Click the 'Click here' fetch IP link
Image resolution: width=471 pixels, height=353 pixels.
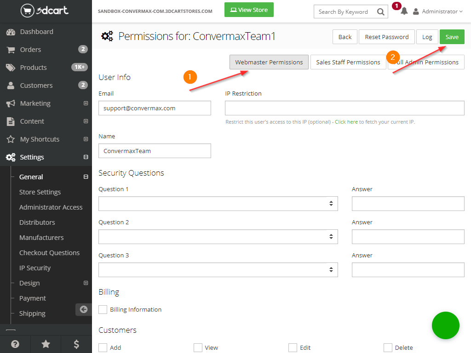pos(346,122)
